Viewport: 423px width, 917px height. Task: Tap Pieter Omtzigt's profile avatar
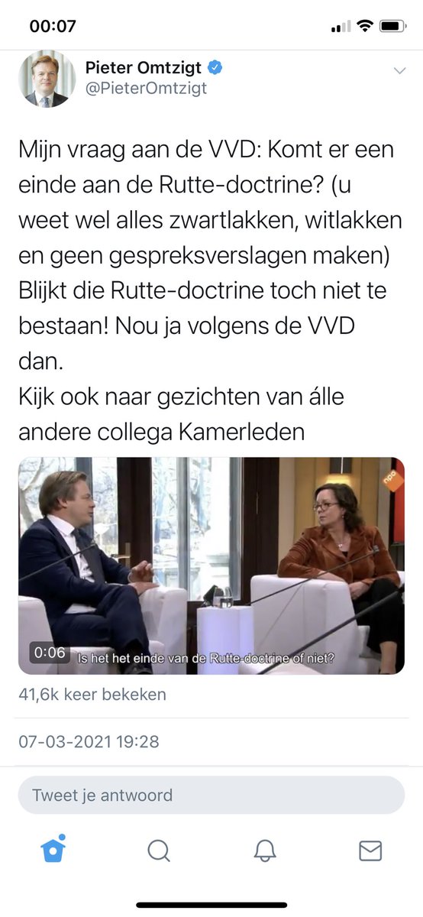pyautogui.click(x=47, y=79)
